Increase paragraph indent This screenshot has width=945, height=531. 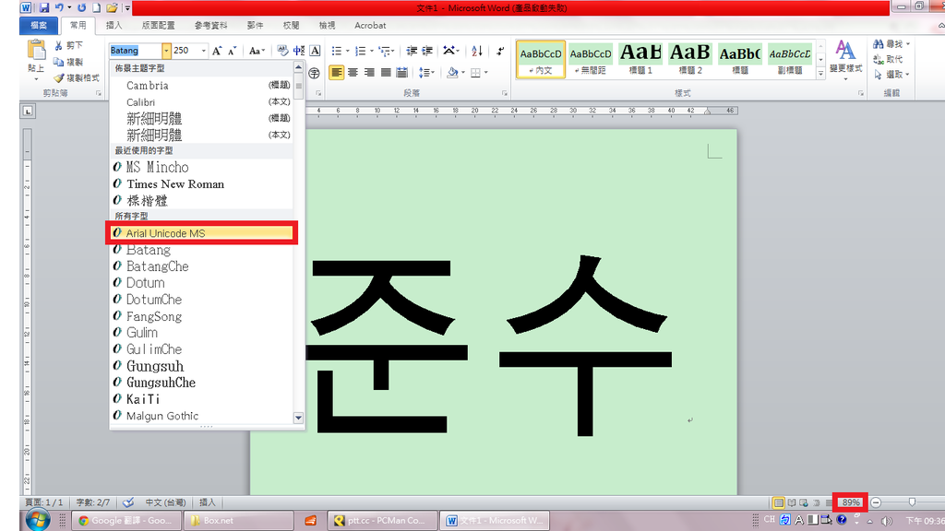[427, 51]
